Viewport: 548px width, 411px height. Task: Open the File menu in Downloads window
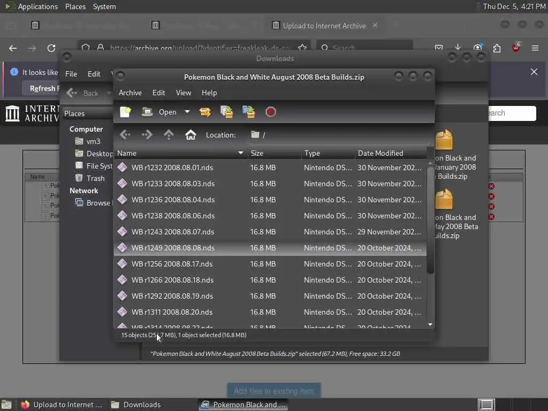tap(71, 74)
